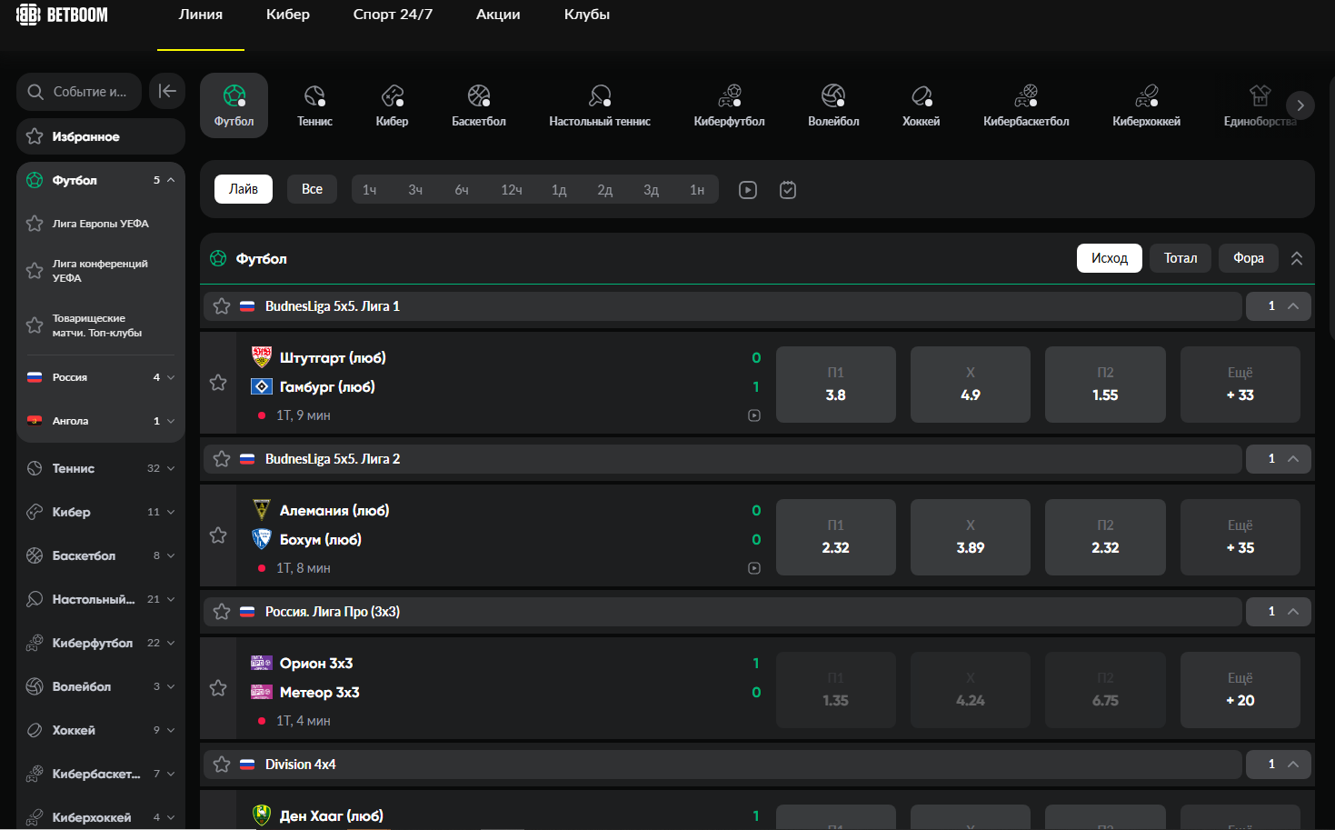This screenshot has width=1335, height=830.
Task: Collapse the BudnesLiga 5x5 Лига 1 section
Action: click(x=1278, y=306)
